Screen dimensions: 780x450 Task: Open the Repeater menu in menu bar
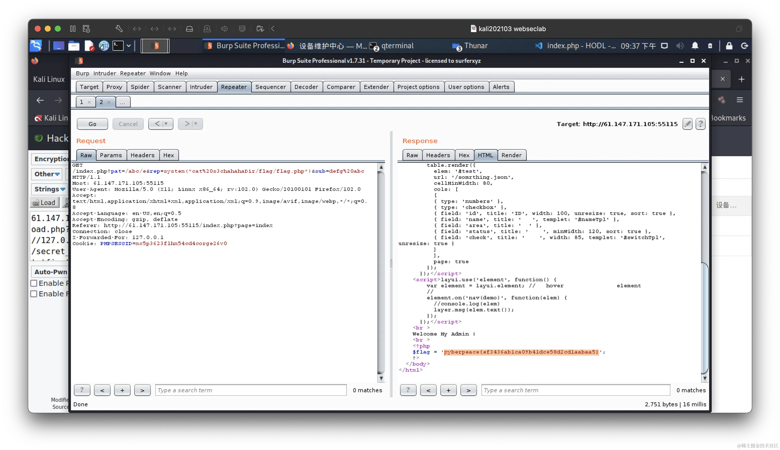(x=133, y=73)
